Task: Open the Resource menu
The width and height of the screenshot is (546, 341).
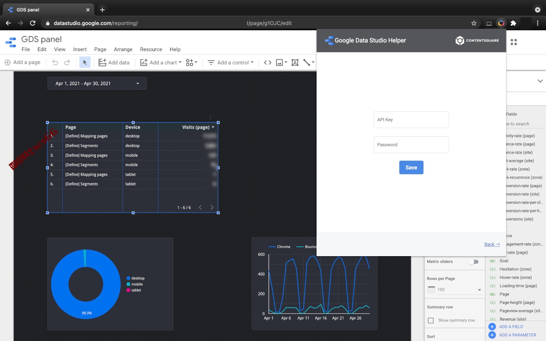Action: click(151, 49)
